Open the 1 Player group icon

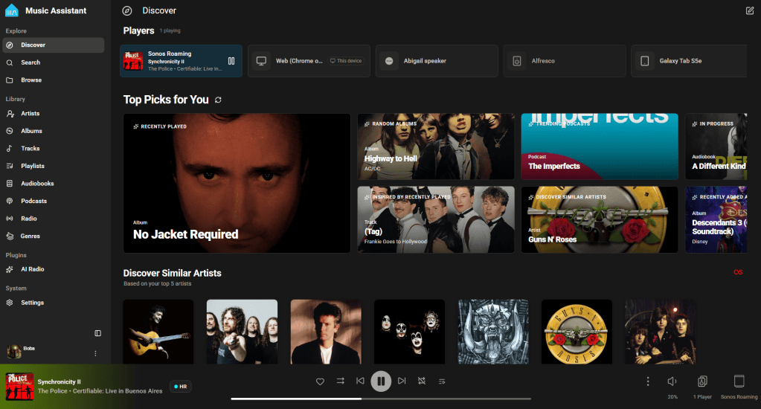click(x=702, y=381)
